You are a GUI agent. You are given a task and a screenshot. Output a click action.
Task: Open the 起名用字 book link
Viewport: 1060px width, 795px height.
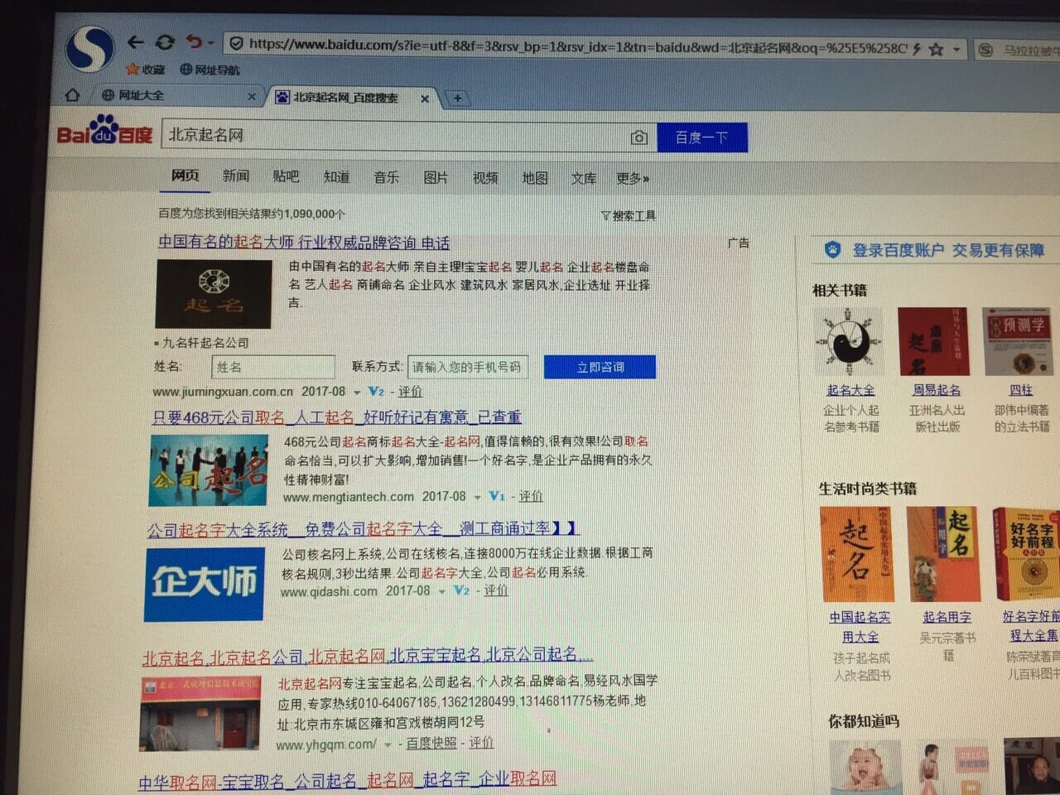[947, 617]
